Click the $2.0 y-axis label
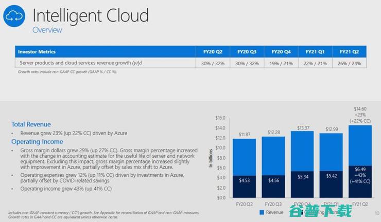Screen dimensions: 381x222 tap(221, 188)
